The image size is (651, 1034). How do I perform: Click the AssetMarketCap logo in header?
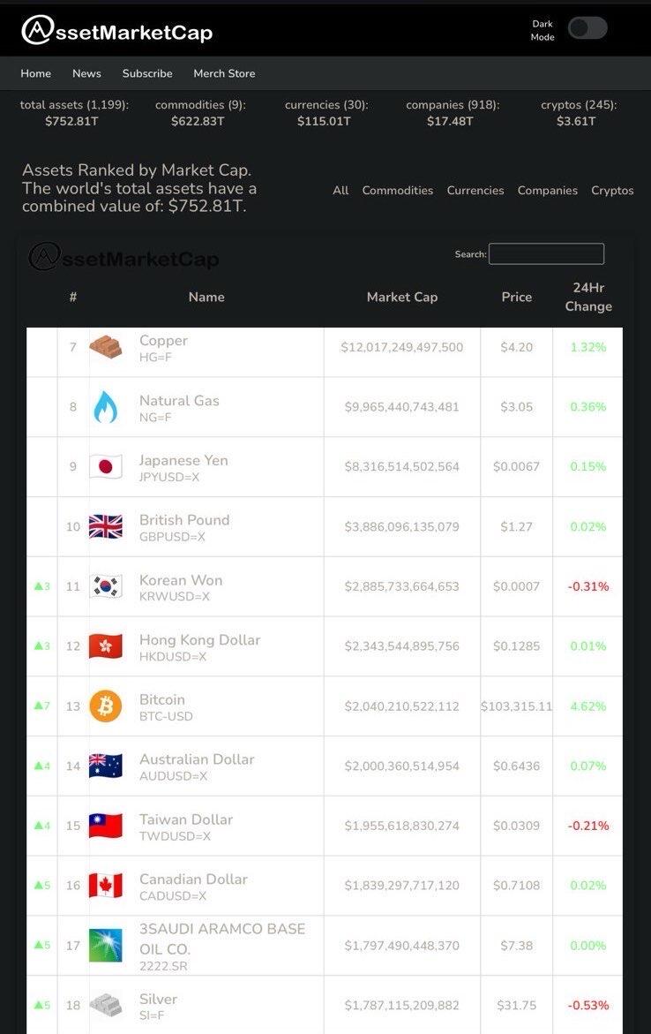[117, 31]
